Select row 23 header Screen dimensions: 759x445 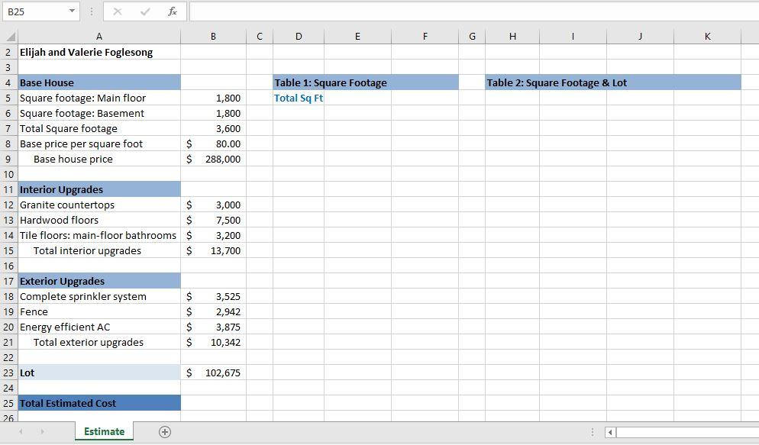(x=9, y=373)
